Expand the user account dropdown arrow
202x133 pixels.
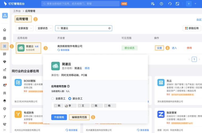click(x=195, y=4)
